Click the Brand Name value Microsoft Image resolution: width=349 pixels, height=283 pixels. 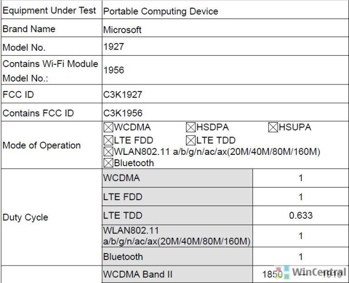pyautogui.click(x=122, y=30)
